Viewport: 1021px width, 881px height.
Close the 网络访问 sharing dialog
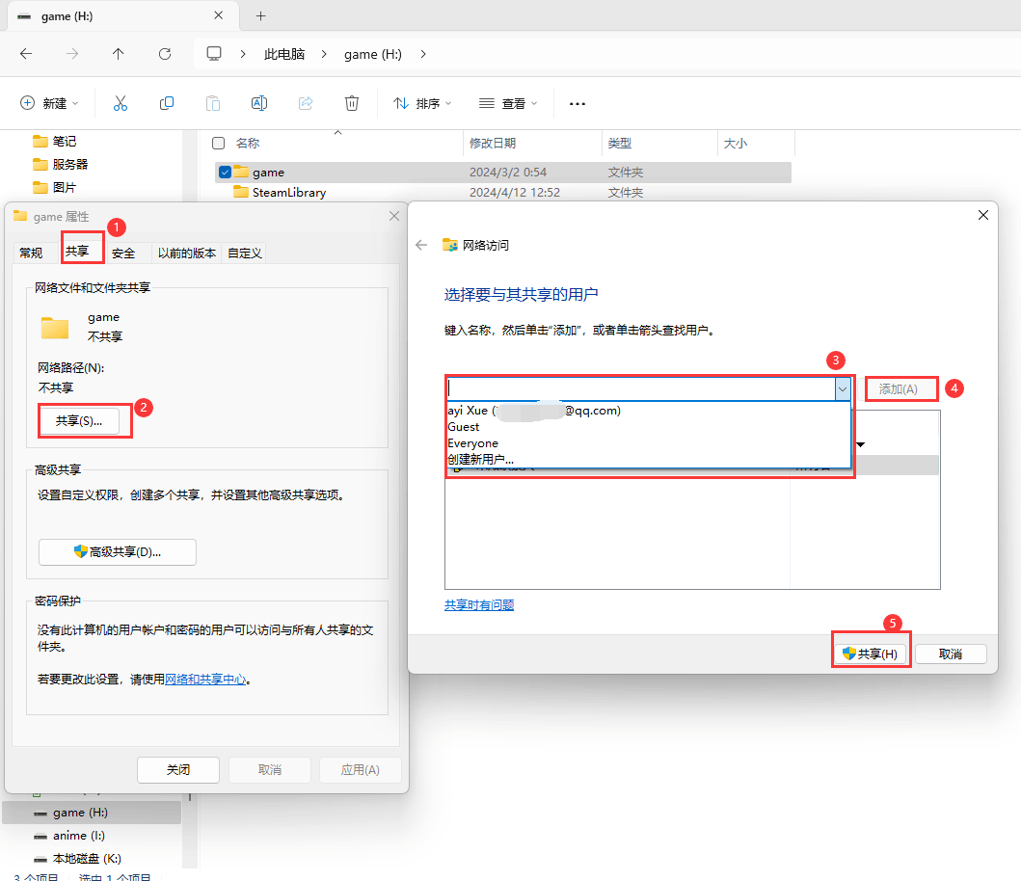coord(983,215)
